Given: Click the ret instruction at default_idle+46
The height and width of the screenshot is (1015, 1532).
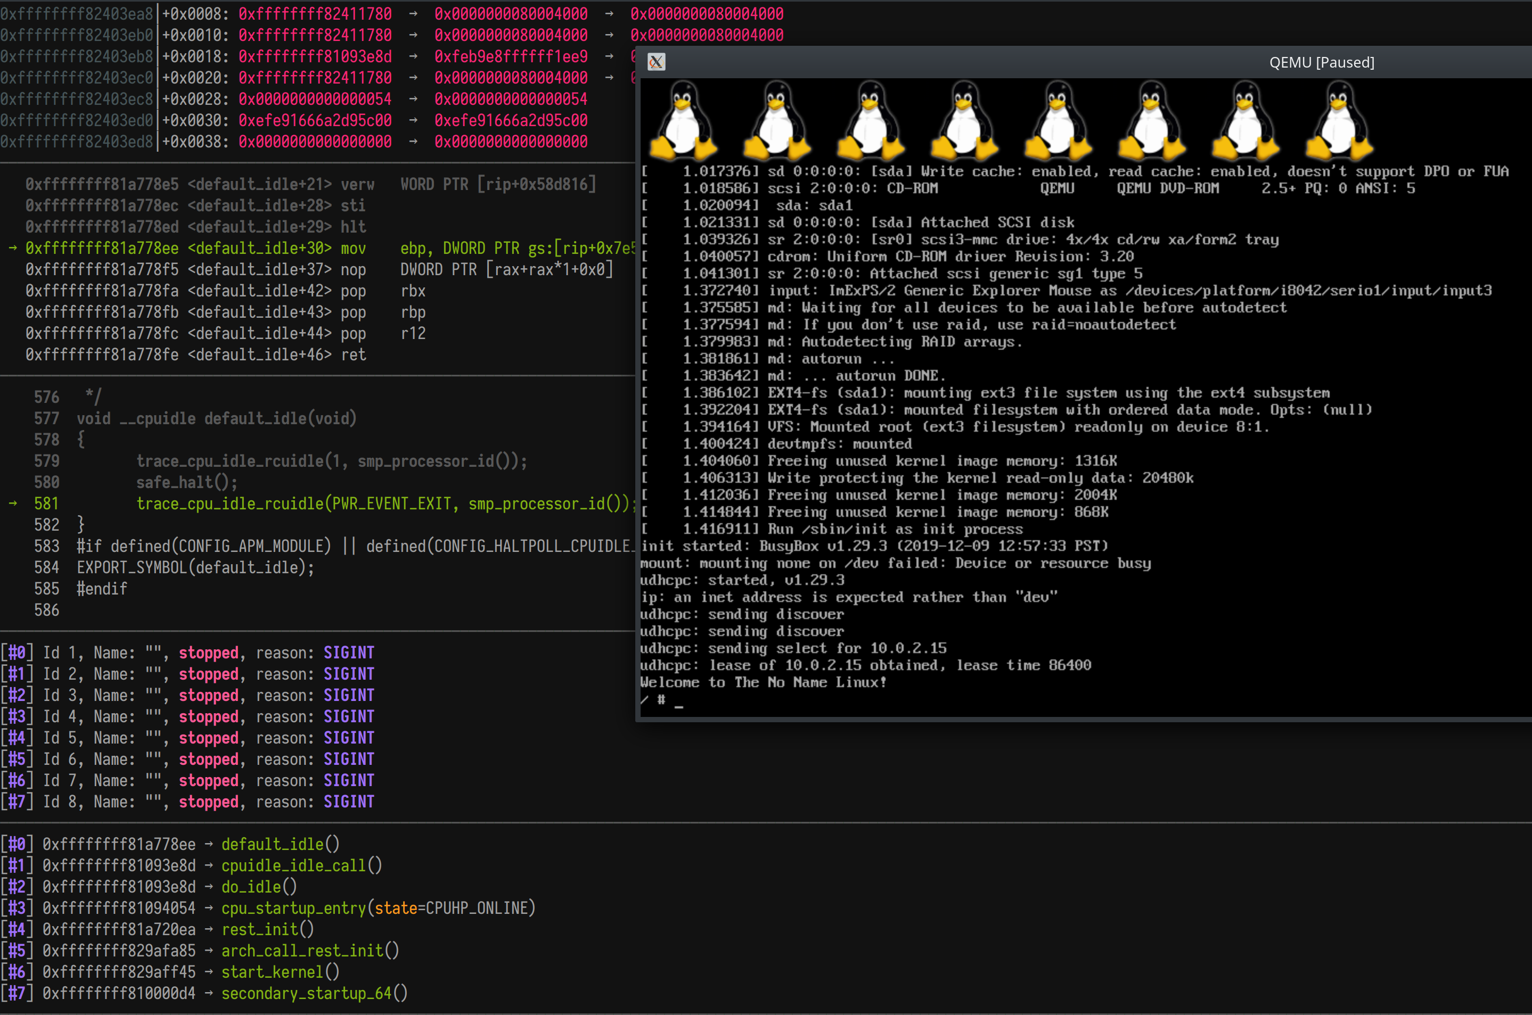Looking at the screenshot, I should 354,354.
